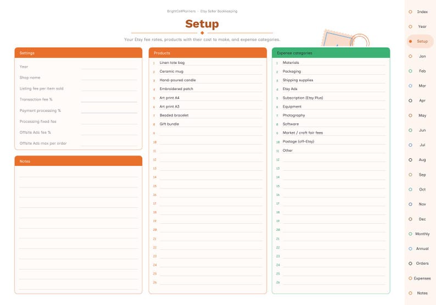Click the Expense categories panel header
Screen dimensions: 436x305
(x=331, y=53)
